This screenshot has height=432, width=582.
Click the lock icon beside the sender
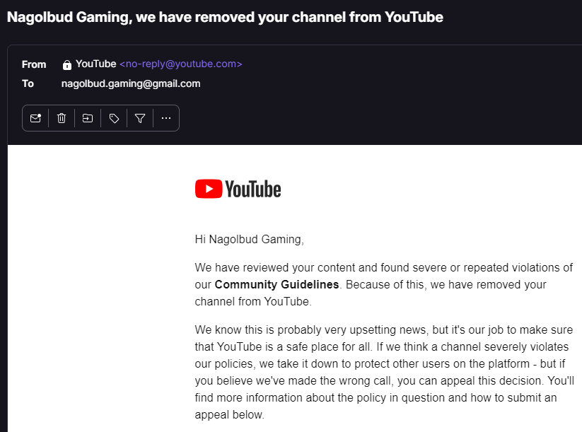tap(67, 64)
